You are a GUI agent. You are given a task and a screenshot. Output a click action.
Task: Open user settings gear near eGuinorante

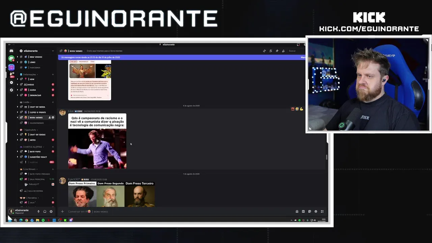(51, 212)
